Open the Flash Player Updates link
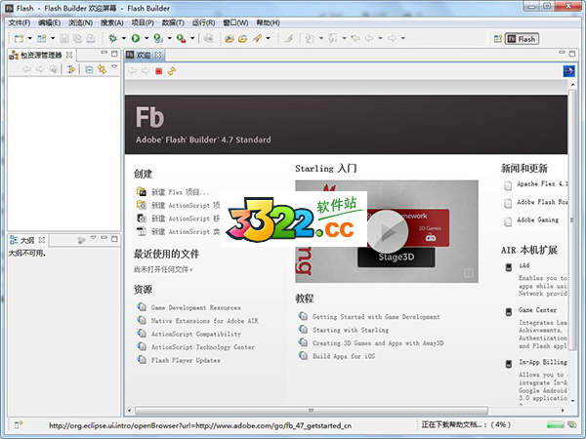The height and width of the screenshot is (439, 586). click(x=186, y=360)
